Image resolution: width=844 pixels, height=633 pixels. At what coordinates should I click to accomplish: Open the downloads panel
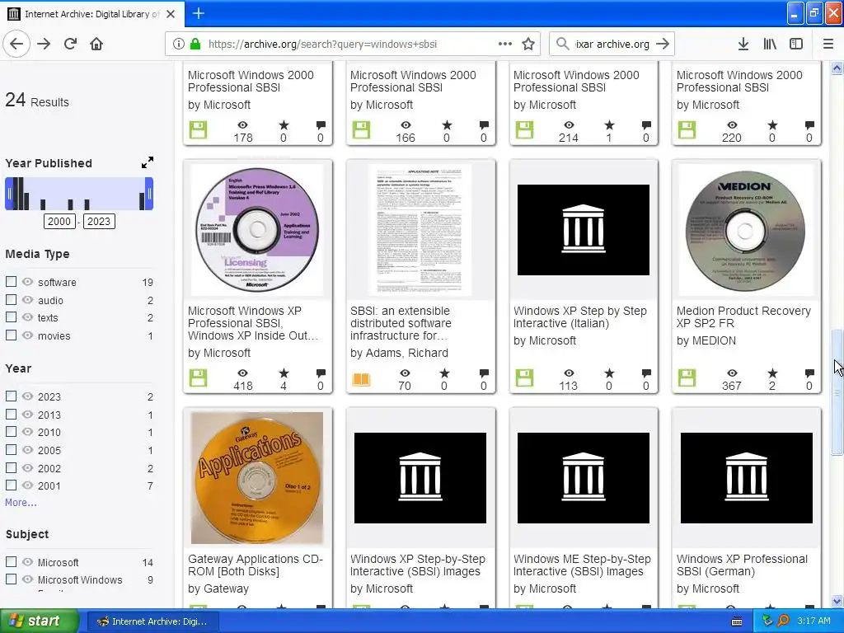pyautogui.click(x=743, y=44)
